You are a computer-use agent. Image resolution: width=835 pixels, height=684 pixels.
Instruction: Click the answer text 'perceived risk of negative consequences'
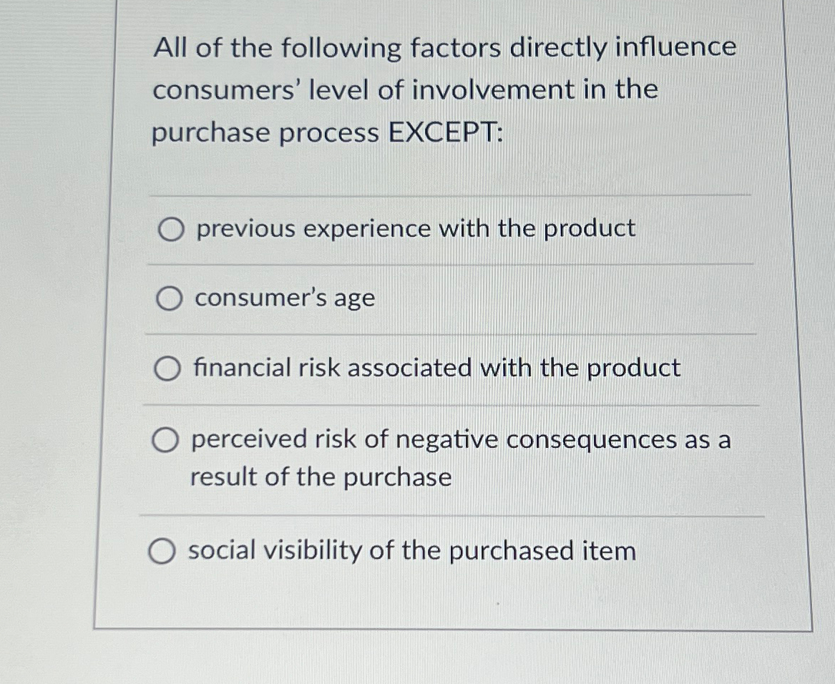[x=460, y=439]
